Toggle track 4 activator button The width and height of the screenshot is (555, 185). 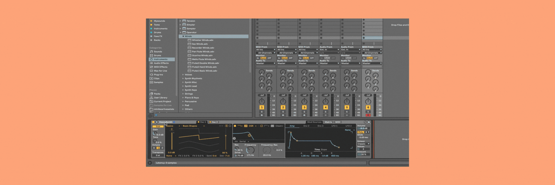click(x=326, y=107)
